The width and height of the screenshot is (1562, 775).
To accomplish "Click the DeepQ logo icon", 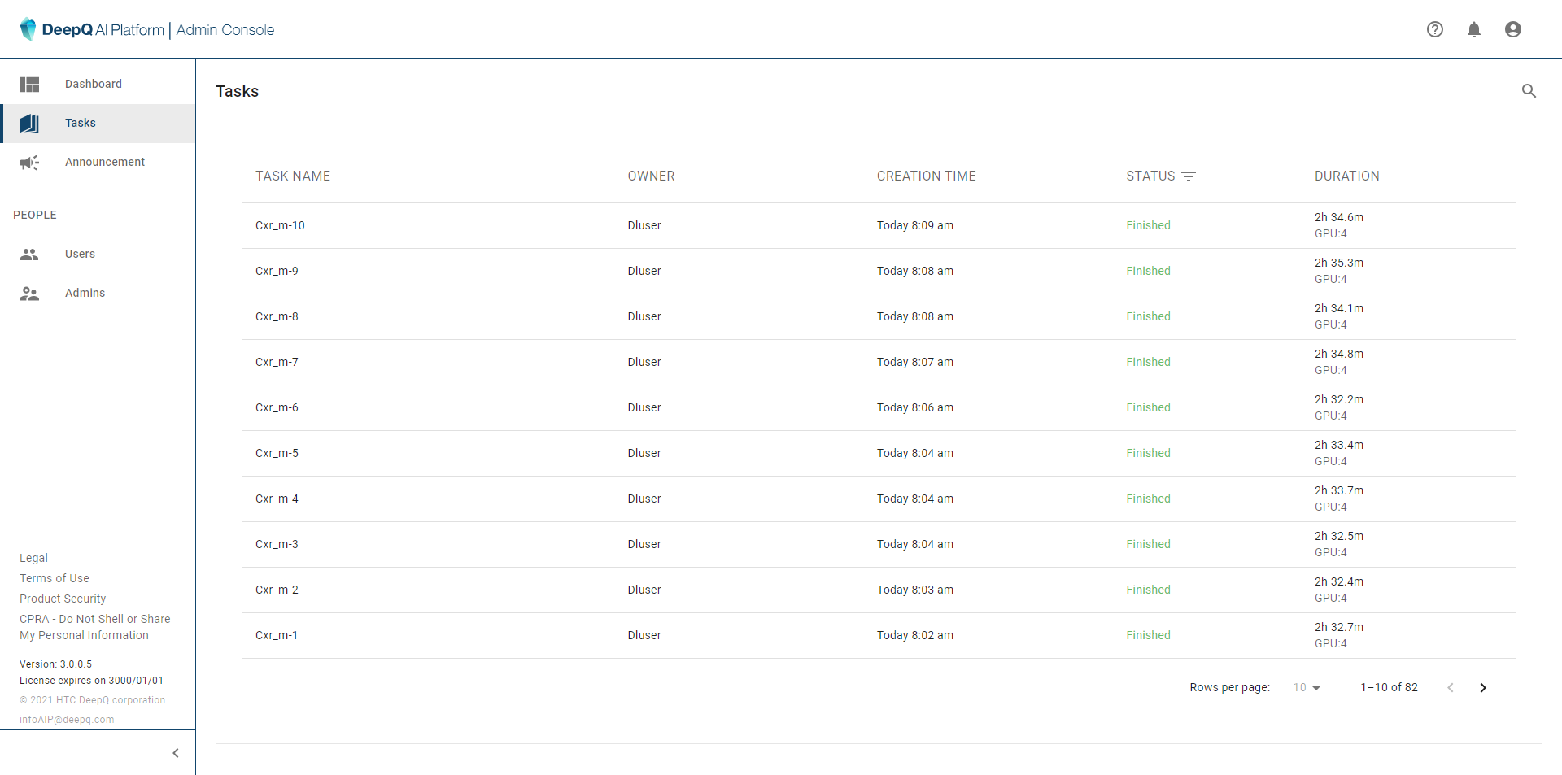I will [28, 29].
